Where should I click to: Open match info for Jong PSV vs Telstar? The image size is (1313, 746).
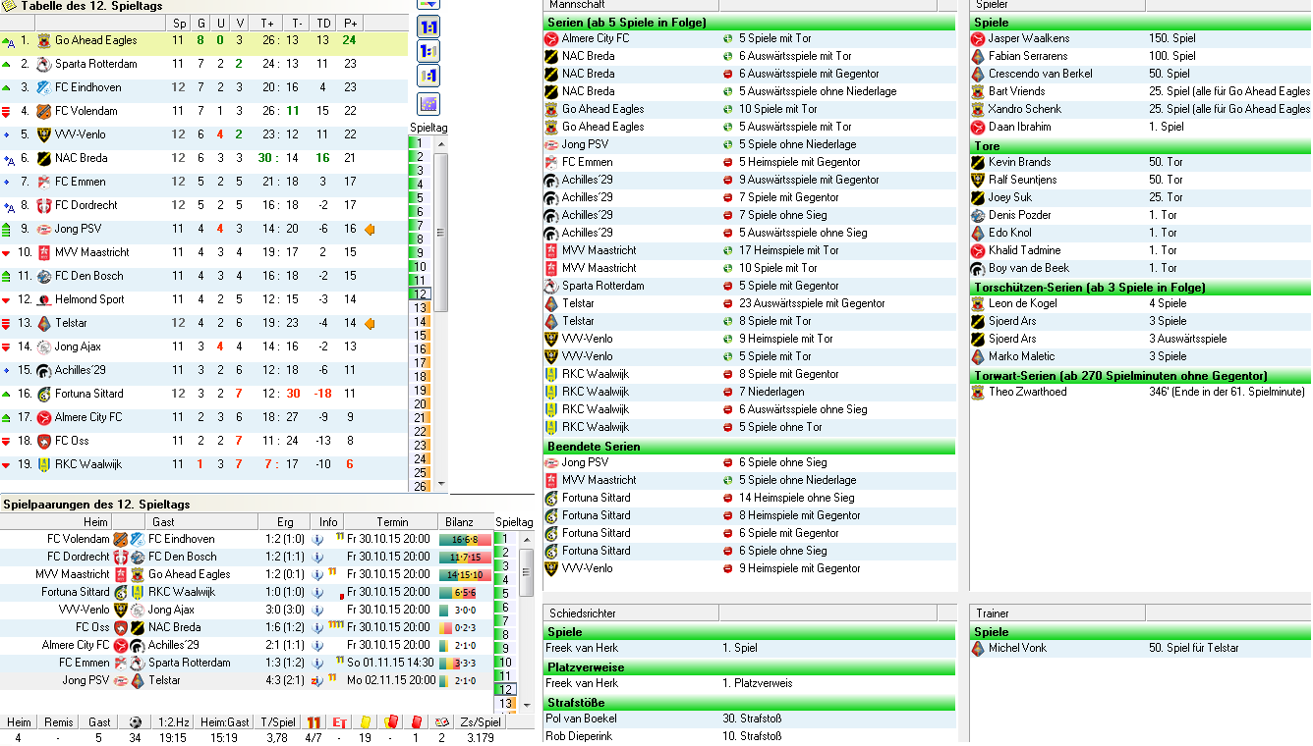click(317, 681)
